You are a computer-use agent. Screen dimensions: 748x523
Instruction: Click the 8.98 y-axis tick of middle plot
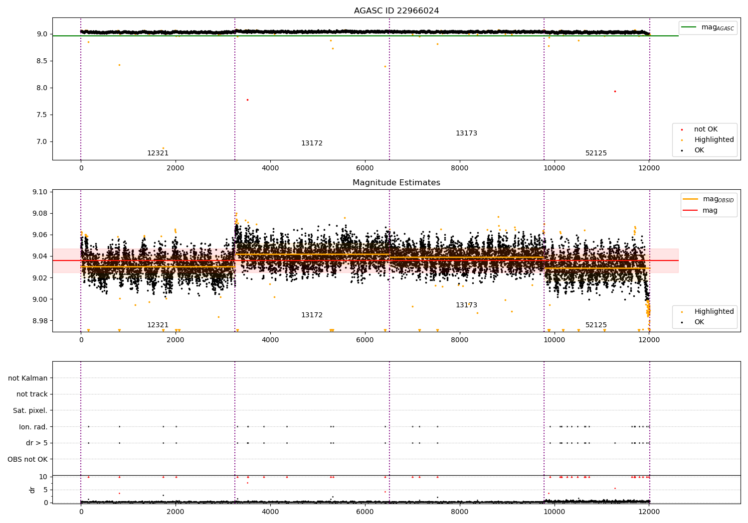tap(40, 321)
